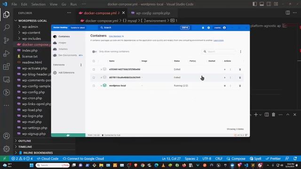Click the Windows taskbar search box

click(53, 165)
